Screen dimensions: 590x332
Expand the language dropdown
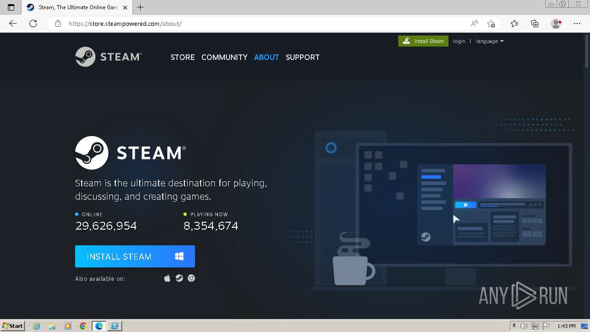coord(490,41)
